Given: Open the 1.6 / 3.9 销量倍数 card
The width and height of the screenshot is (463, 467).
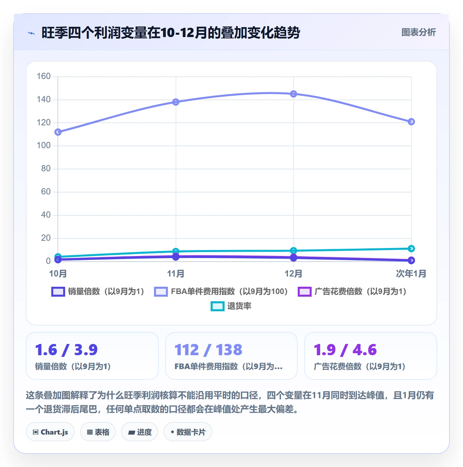Looking at the screenshot, I should tap(92, 356).
